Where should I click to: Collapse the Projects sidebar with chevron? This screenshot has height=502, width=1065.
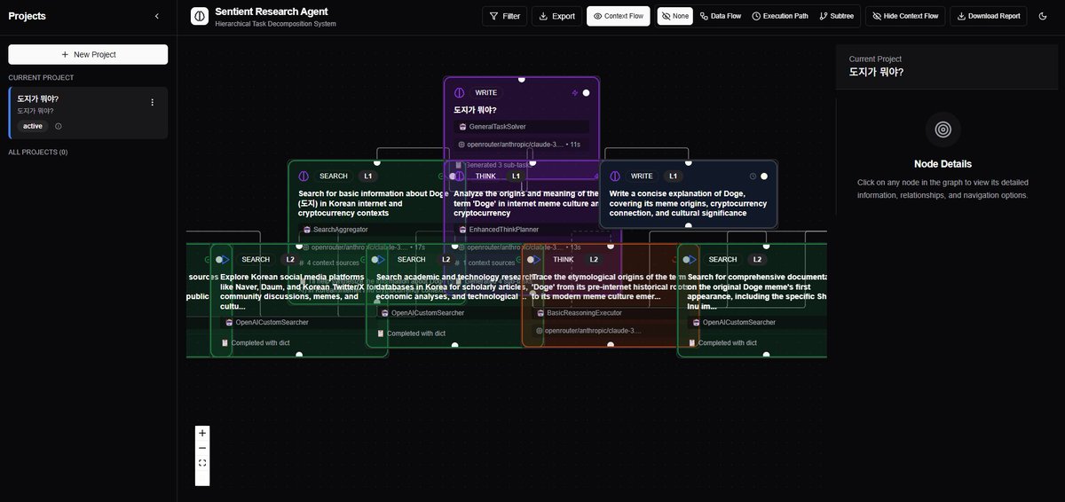[x=157, y=16]
